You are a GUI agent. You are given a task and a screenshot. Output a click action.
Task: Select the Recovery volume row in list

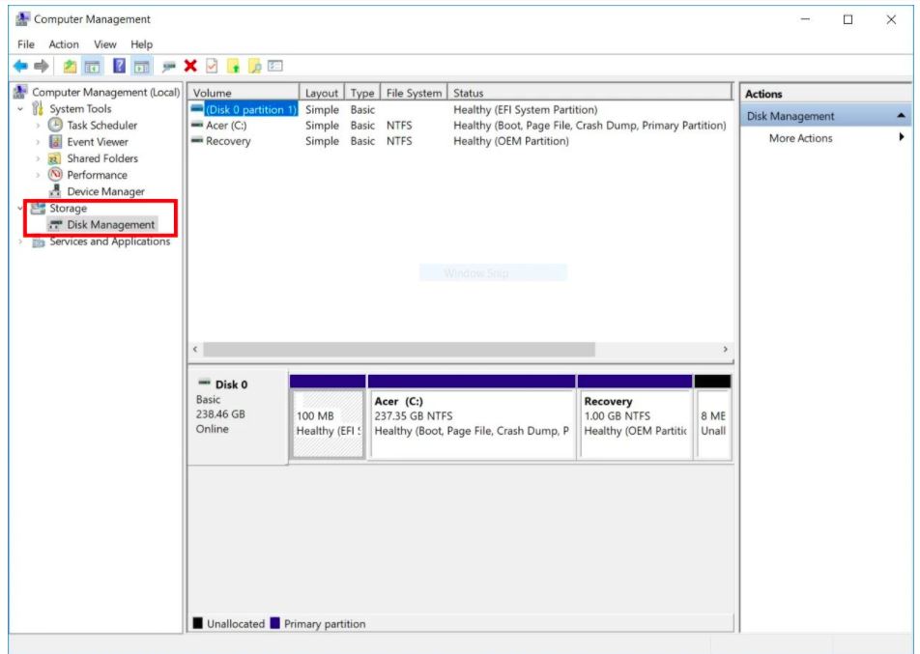click(x=228, y=141)
